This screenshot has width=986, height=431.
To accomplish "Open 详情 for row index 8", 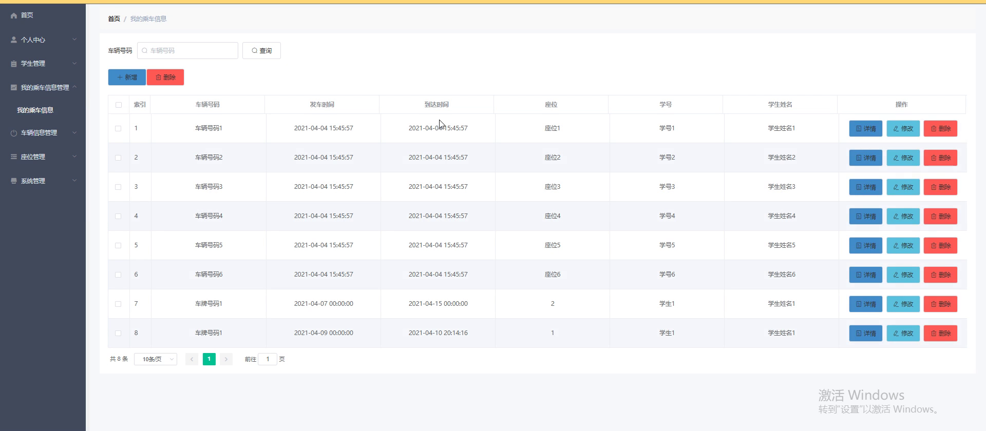I will tap(866, 334).
